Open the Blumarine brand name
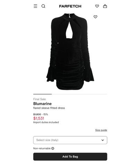Screen dimensions: 139x164 (42, 103)
